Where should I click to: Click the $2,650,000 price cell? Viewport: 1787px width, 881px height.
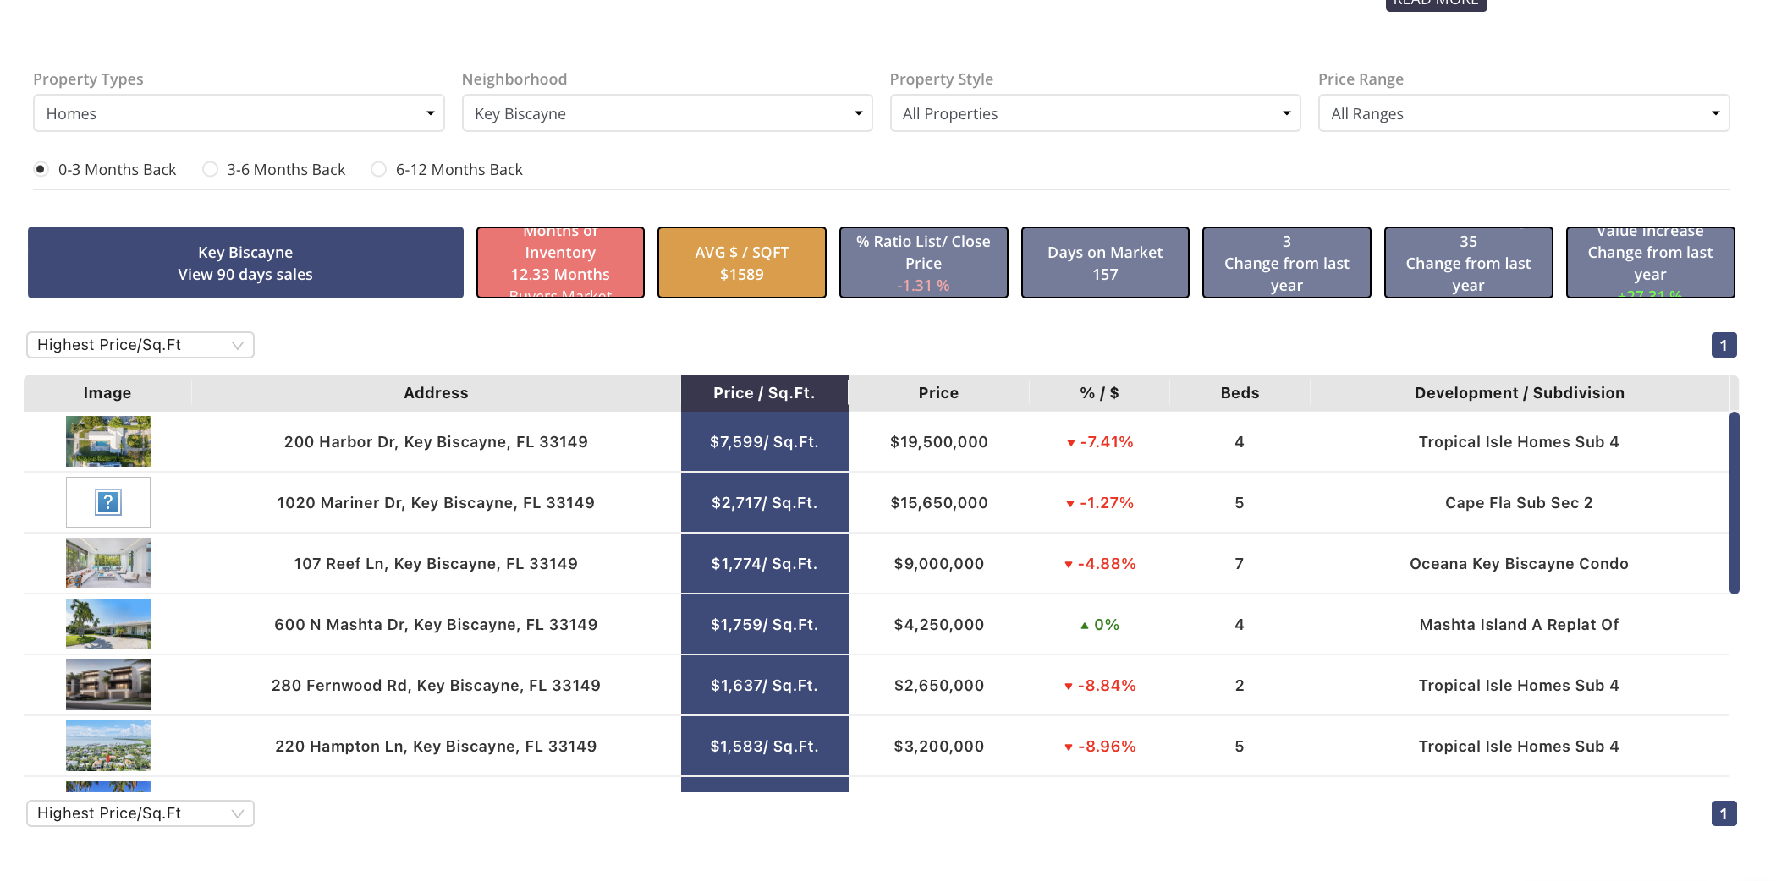point(939,686)
